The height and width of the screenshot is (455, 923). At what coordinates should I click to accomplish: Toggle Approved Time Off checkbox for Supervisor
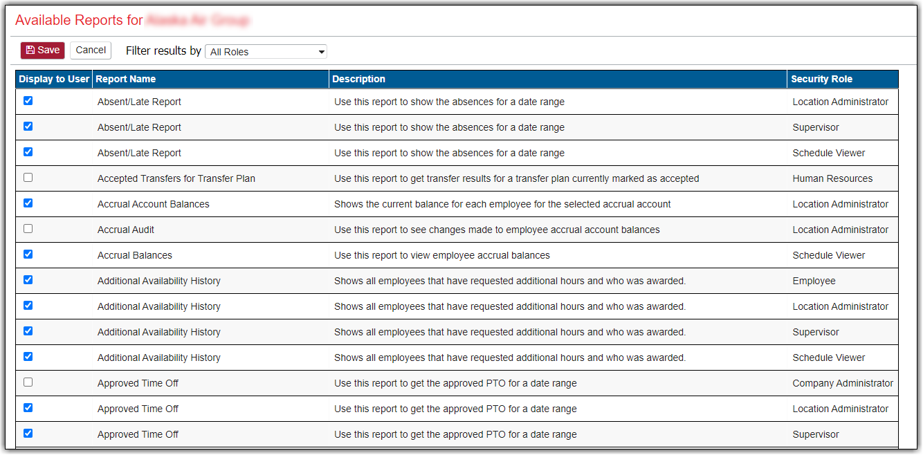(x=28, y=434)
